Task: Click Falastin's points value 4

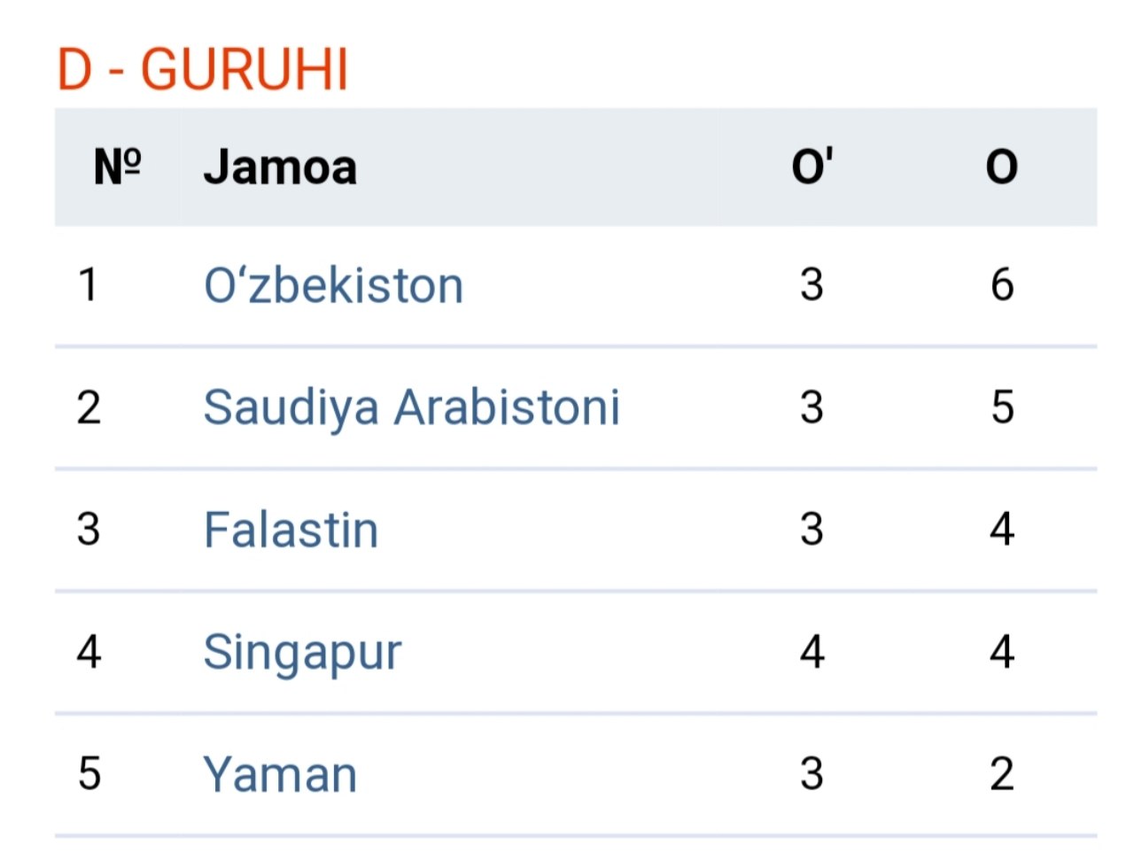Action: (1001, 530)
